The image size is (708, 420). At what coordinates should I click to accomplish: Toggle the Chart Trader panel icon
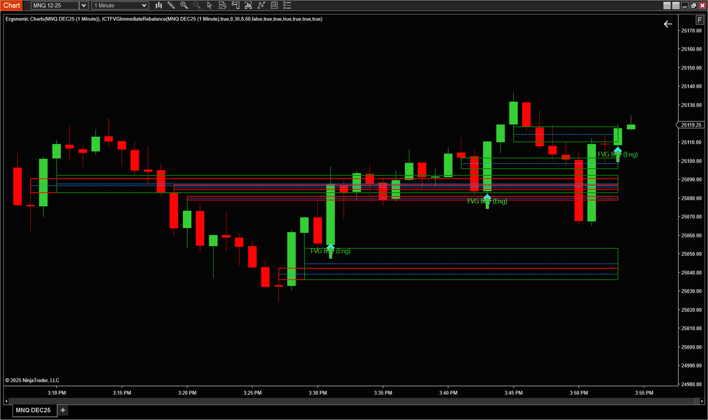click(x=236, y=5)
